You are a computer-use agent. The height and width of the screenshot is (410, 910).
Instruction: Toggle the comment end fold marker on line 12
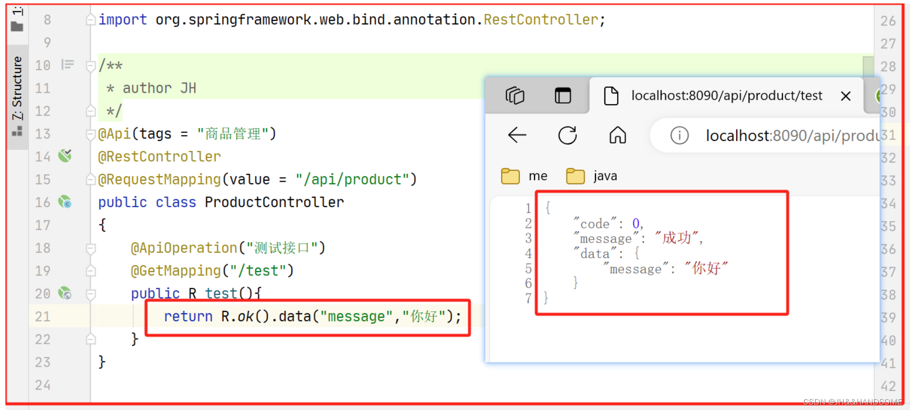coord(90,111)
